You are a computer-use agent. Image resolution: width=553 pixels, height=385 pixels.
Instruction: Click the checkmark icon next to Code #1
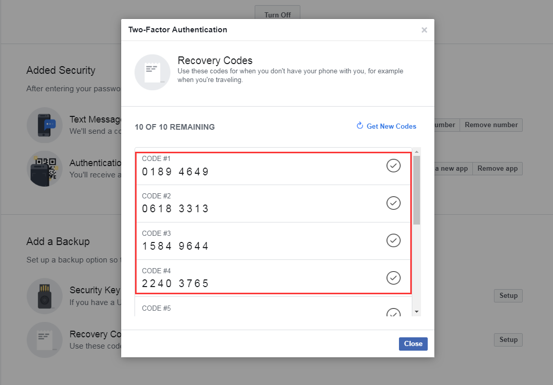393,166
